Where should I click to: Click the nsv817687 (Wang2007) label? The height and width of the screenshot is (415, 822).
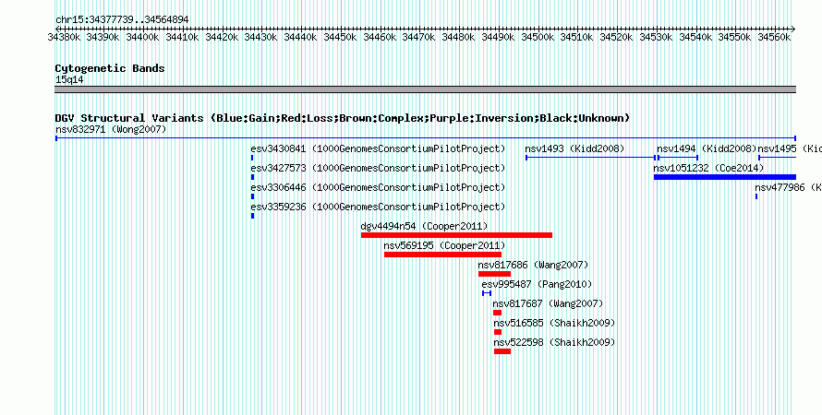(x=549, y=303)
